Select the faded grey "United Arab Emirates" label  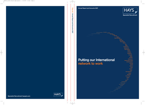pos(95,34)
